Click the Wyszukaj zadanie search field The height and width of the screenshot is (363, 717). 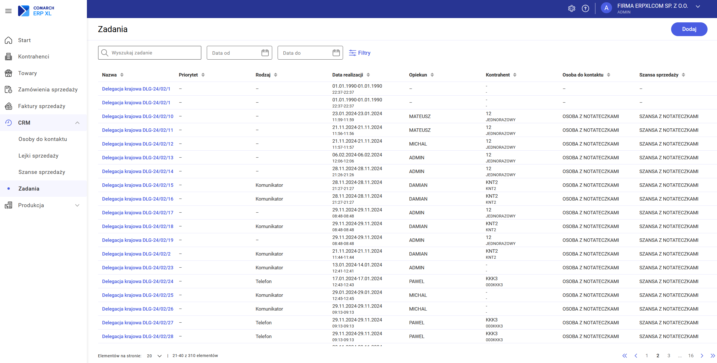[153, 53]
